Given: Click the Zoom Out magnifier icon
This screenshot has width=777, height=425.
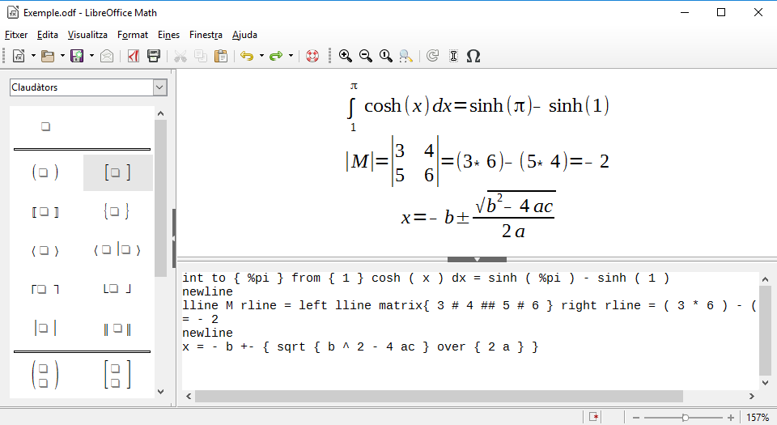Looking at the screenshot, I should point(366,56).
